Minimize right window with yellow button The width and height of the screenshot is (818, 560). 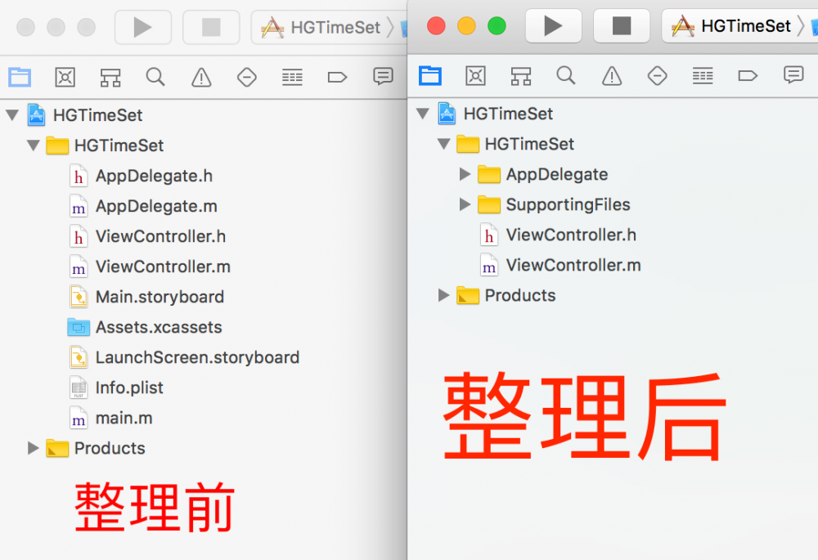(x=466, y=25)
